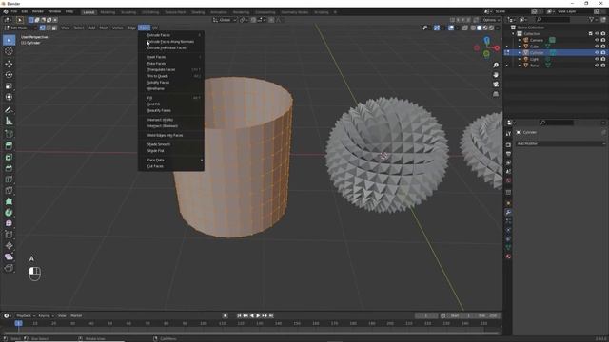
Task: Open the Playback dropdown in timeline
Action: pyautogui.click(x=26, y=316)
